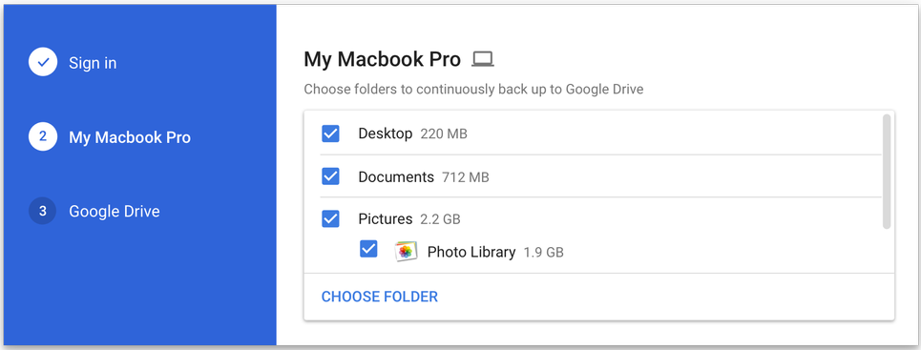Click the Photo Library app icon
Viewport: 921px width, 350px height.
coord(406,252)
